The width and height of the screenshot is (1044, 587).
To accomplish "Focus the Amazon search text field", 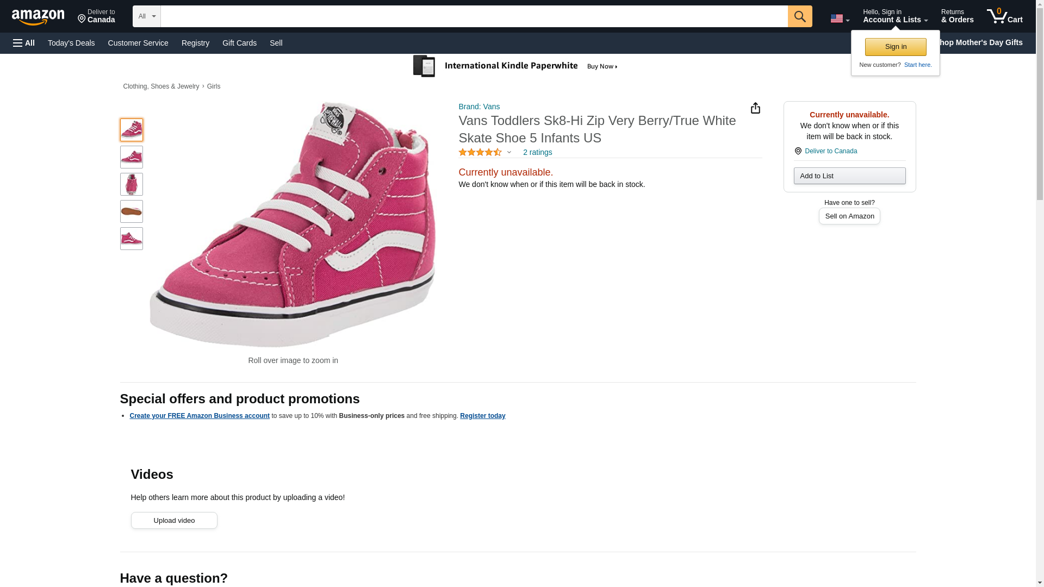I will 474,16.
